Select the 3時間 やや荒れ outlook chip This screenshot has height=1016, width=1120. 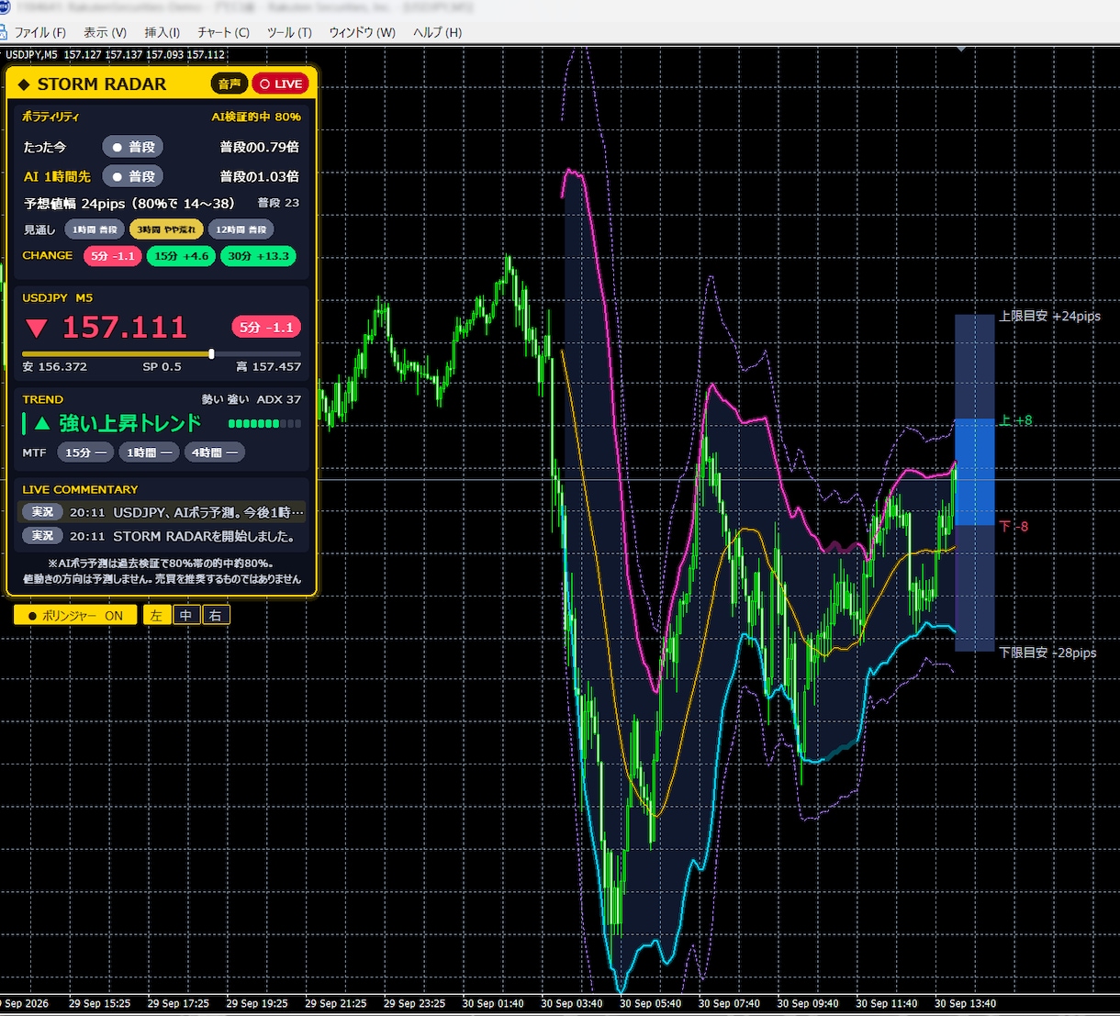pos(166,229)
